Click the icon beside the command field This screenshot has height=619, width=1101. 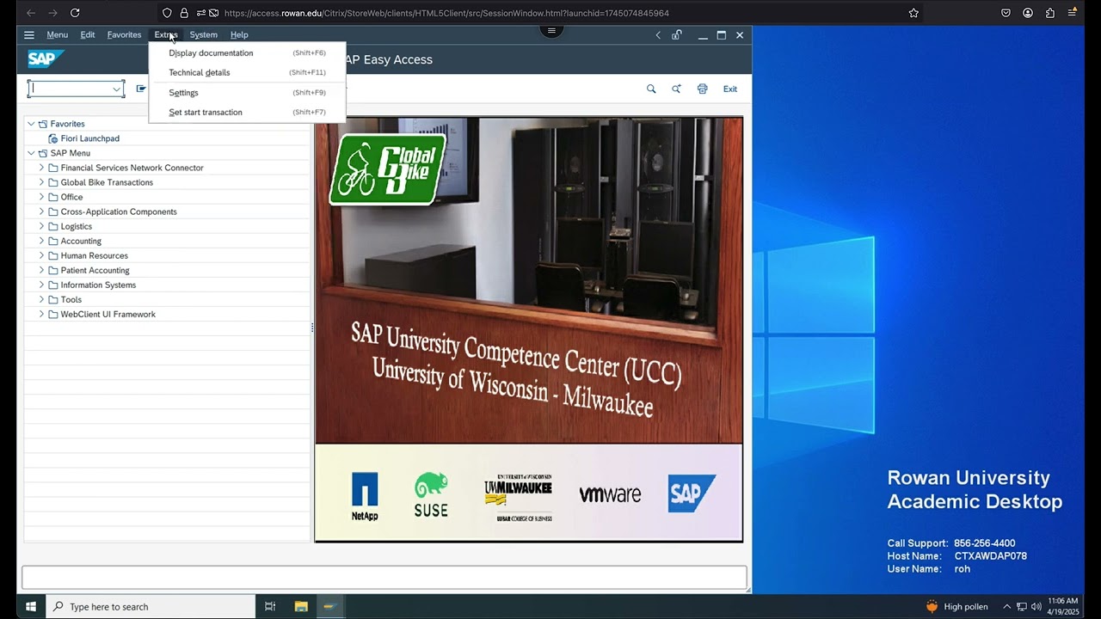coord(141,89)
